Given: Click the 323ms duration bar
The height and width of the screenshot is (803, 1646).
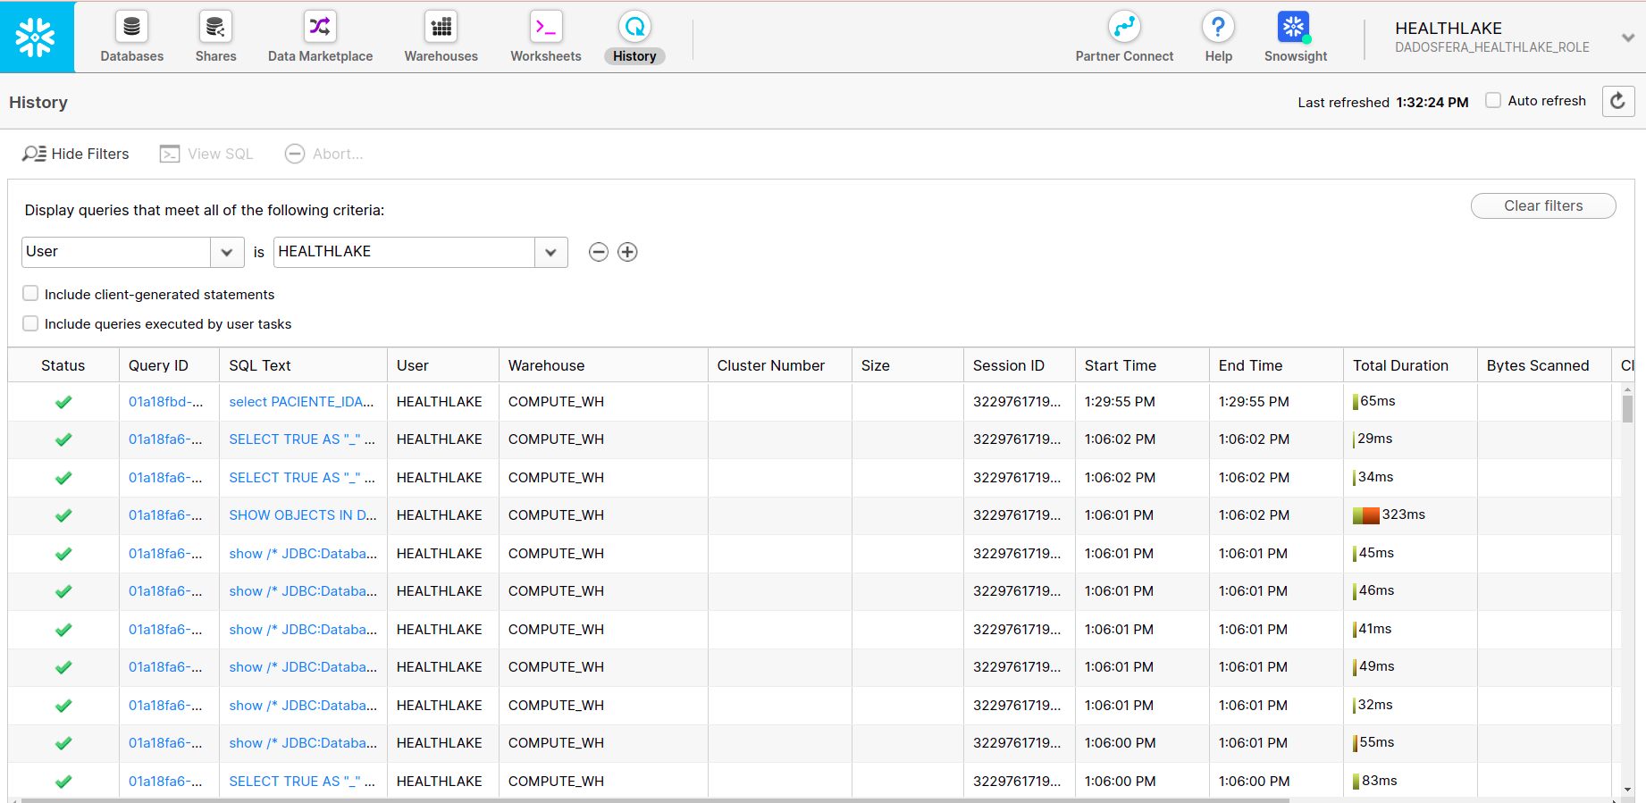Looking at the screenshot, I should pyautogui.click(x=1366, y=515).
